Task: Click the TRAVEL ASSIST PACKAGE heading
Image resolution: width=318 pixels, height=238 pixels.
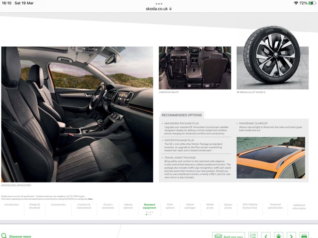Action: (180, 157)
